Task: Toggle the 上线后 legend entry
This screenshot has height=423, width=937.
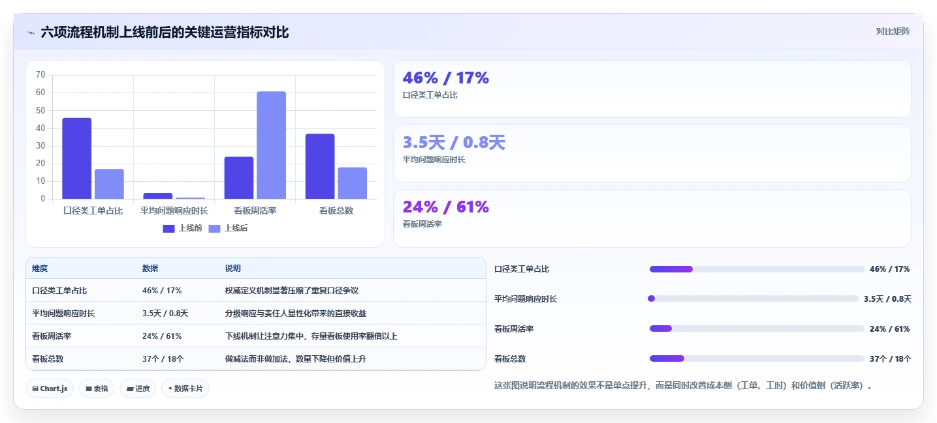Action: click(228, 228)
